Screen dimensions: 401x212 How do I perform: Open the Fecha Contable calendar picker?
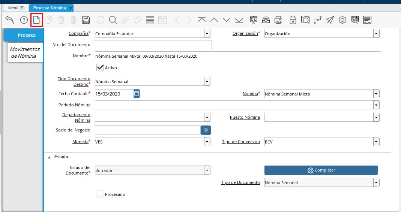tap(137, 94)
